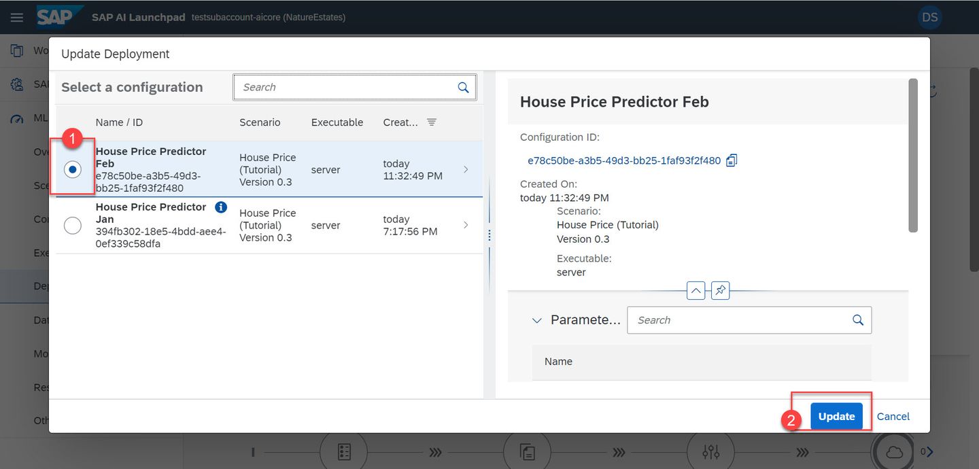Open the Created column sort settings icon
Viewport: 979px width, 469px height.
tap(432, 122)
